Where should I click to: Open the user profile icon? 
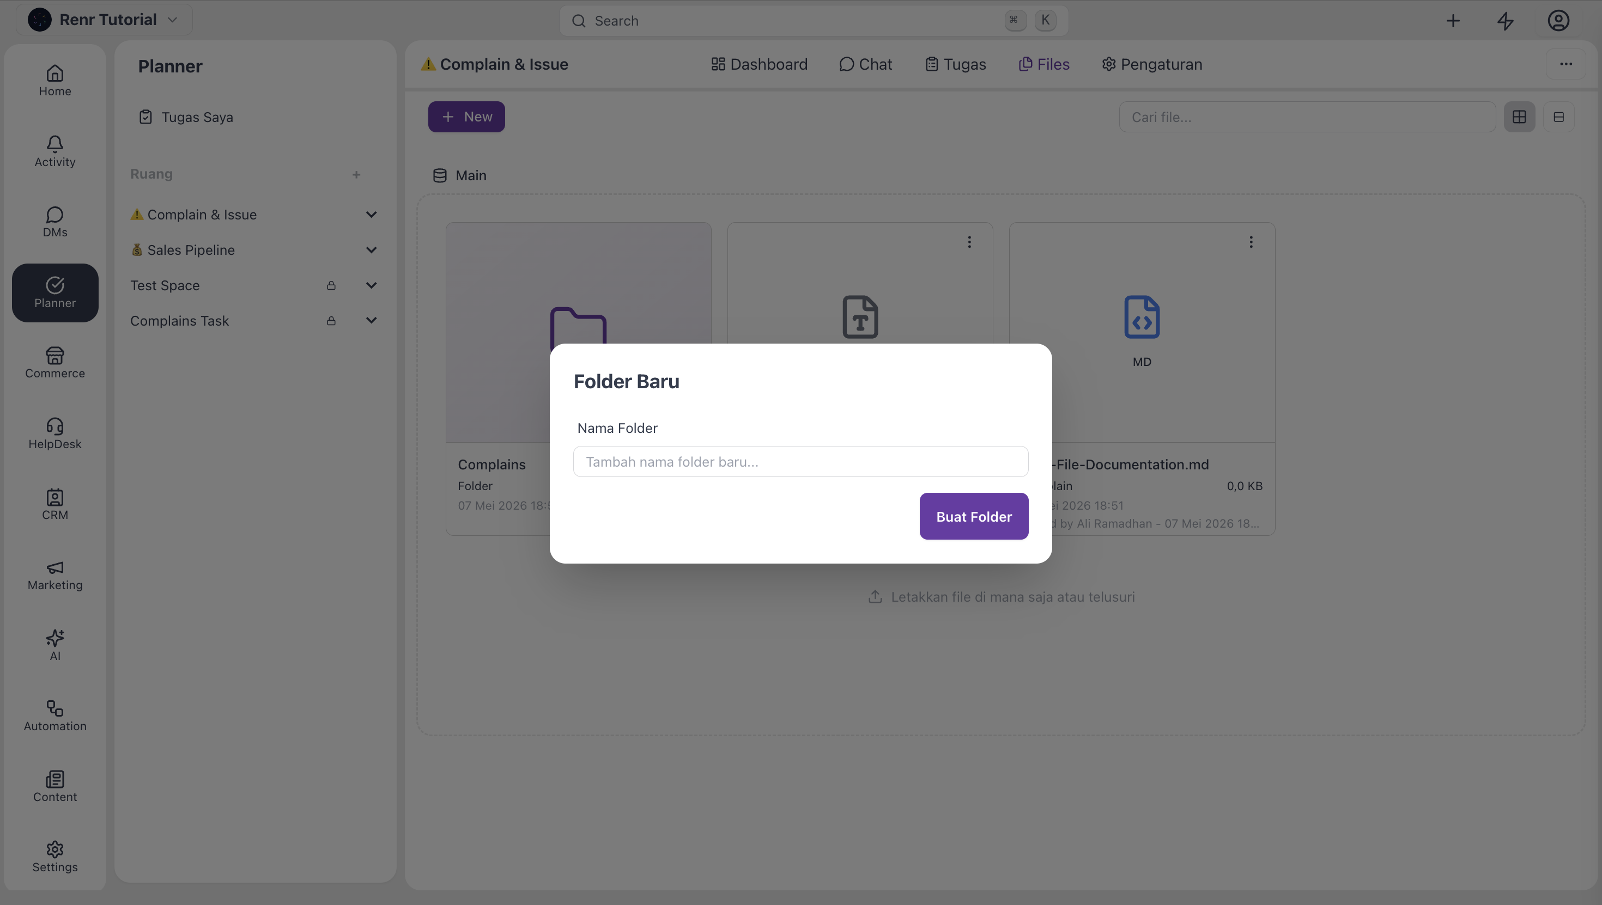[x=1558, y=21]
